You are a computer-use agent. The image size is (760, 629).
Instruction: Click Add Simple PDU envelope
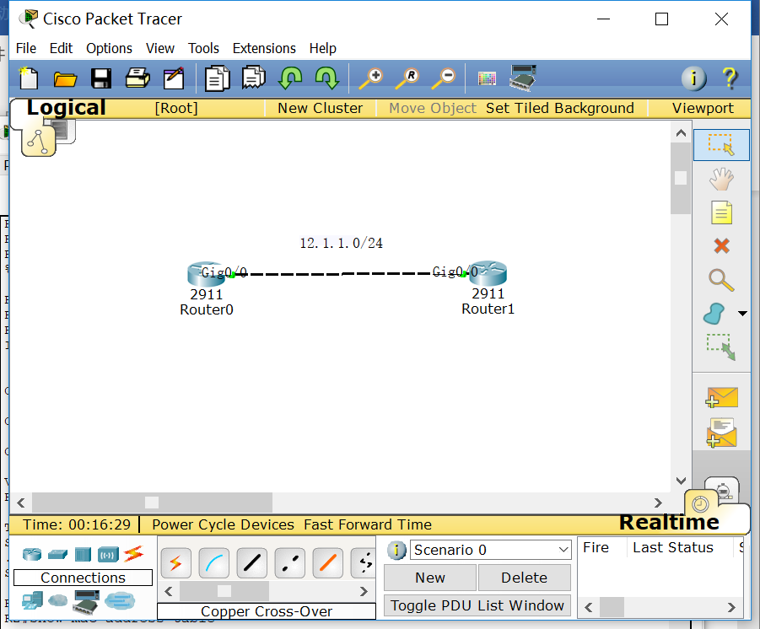click(721, 397)
